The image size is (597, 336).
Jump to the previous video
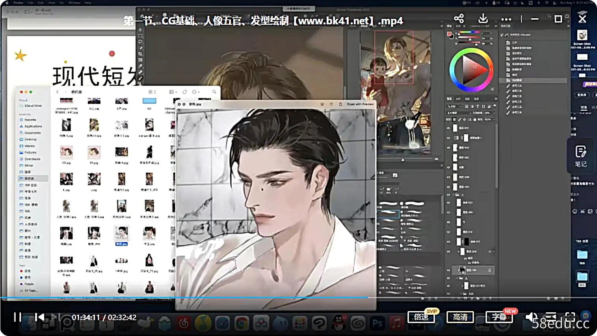click(x=39, y=317)
